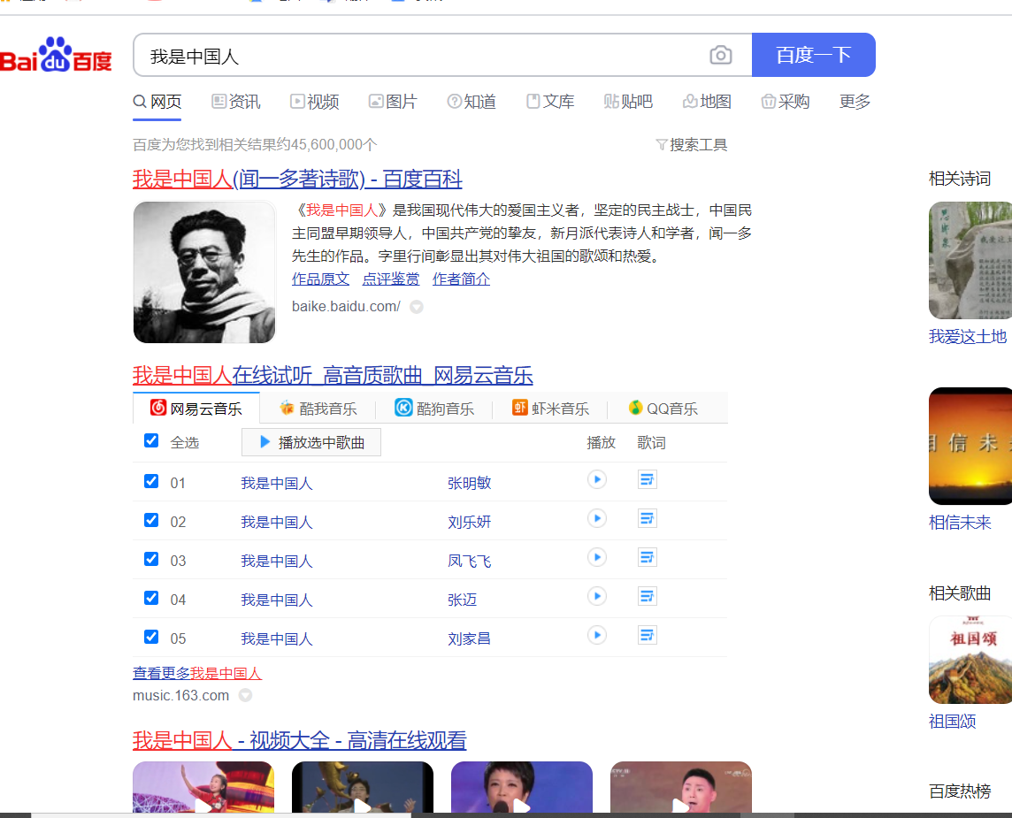This screenshot has height=818, width=1012.
Task: Uncheck song 04 checkbox
Action: coord(151,598)
